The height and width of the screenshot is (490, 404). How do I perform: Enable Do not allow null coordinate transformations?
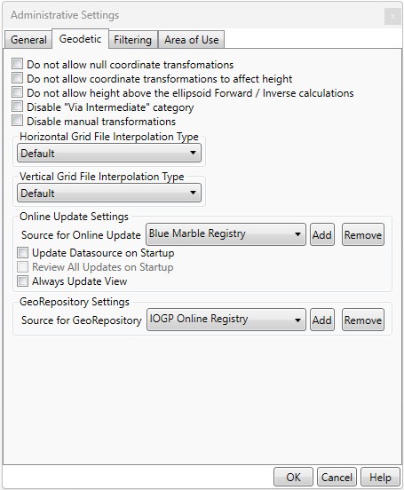pos(17,64)
